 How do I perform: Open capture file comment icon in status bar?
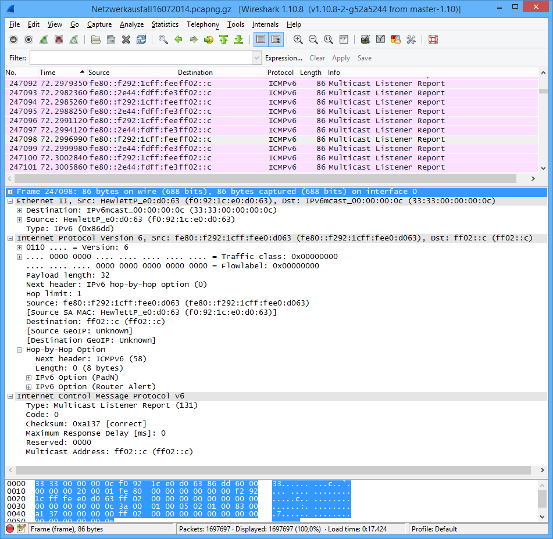21,529
